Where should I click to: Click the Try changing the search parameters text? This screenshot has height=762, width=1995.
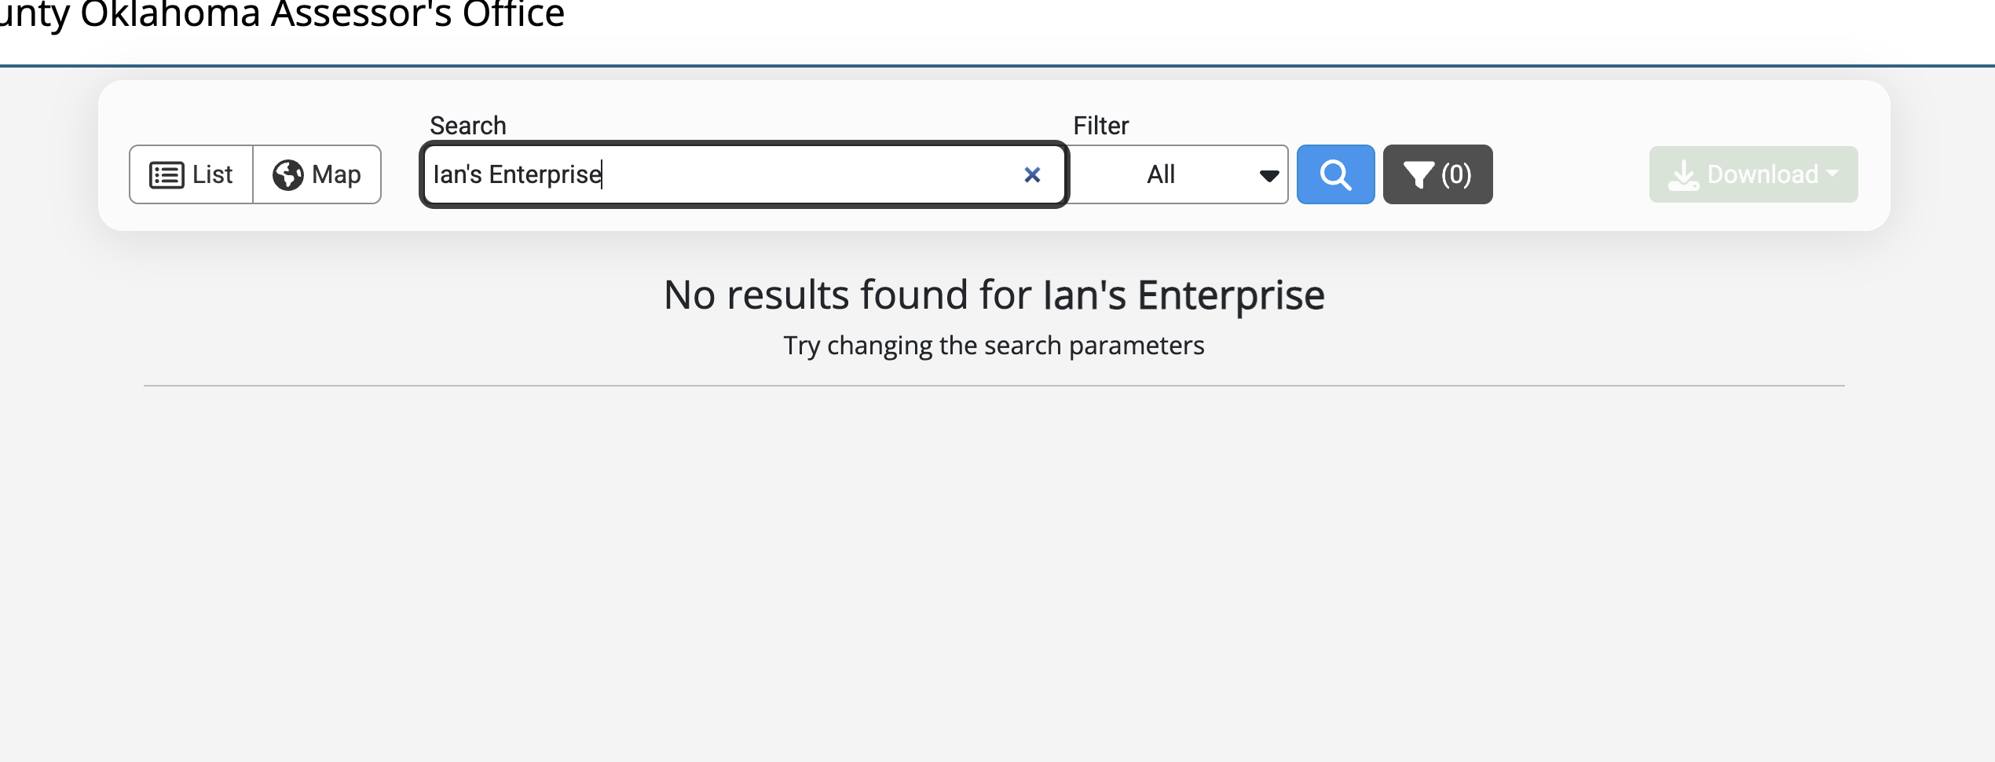click(994, 346)
